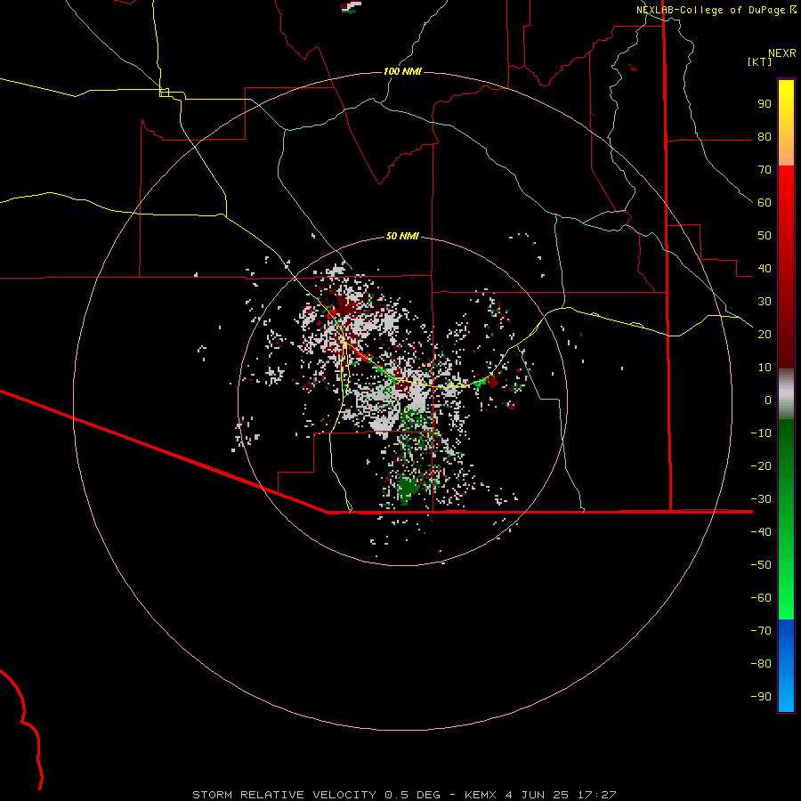Screen dimensions: 801x801
Task: Click the -50 value on velocity scale
Action: tap(761, 564)
